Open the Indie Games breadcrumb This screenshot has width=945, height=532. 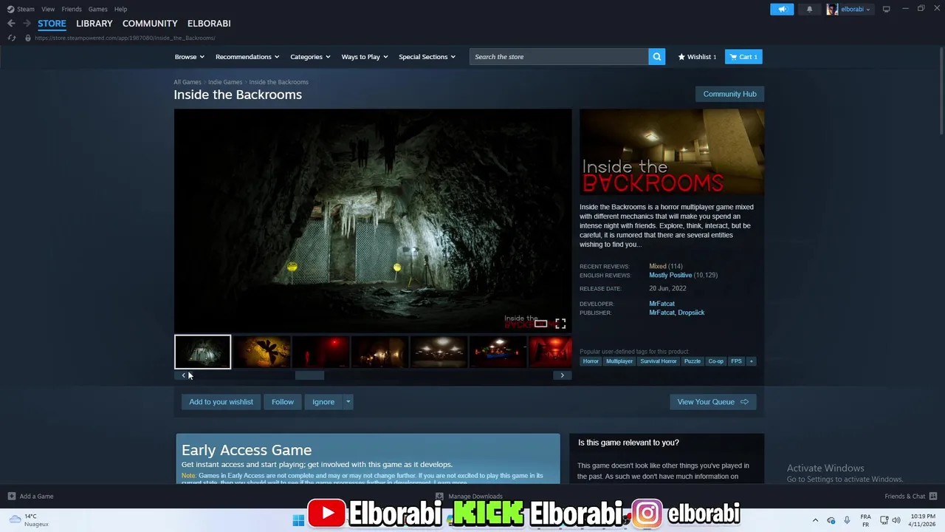(225, 82)
